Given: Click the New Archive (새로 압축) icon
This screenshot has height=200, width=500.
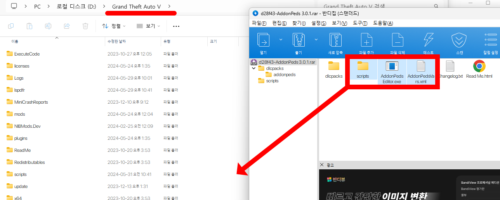Looking at the screenshot, I should [335, 40].
